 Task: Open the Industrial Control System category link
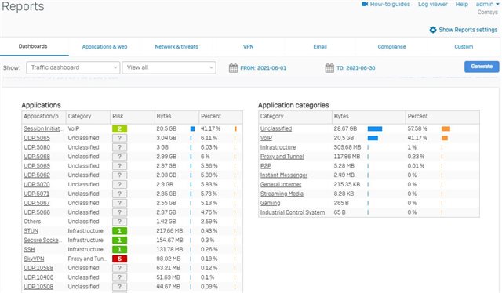293,212
